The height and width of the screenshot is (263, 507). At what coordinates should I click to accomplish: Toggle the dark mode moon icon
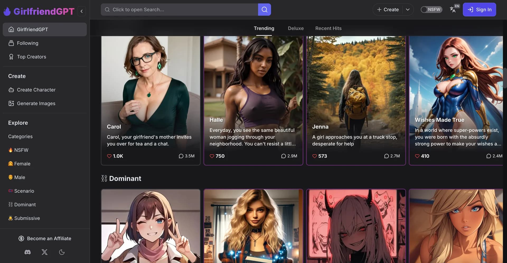[x=62, y=252]
